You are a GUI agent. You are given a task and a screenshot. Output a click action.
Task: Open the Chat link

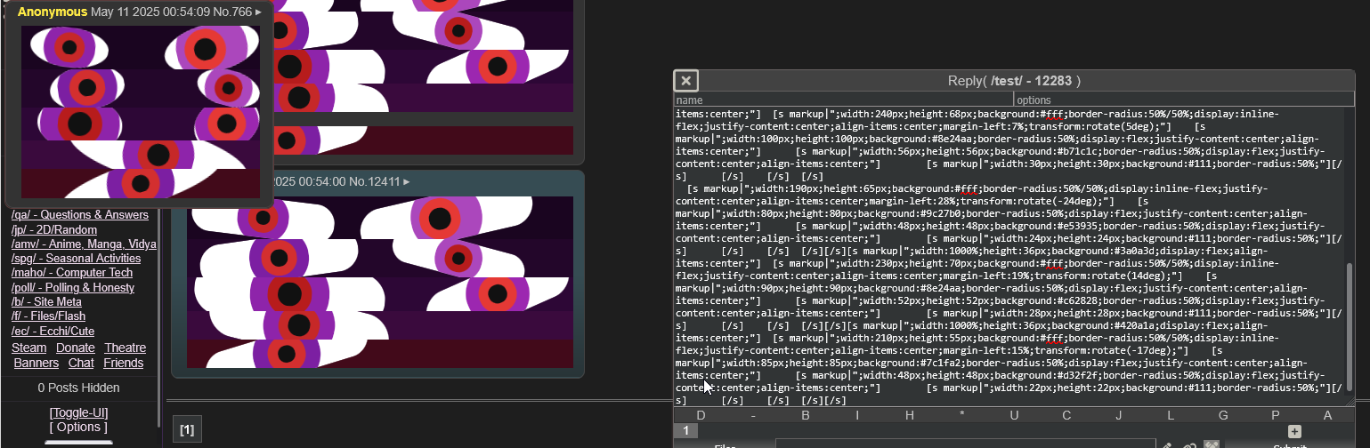[x=81, y=363]
